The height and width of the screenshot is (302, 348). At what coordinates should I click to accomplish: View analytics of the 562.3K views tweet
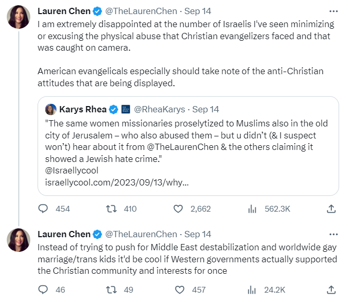[x=253, y=208]
